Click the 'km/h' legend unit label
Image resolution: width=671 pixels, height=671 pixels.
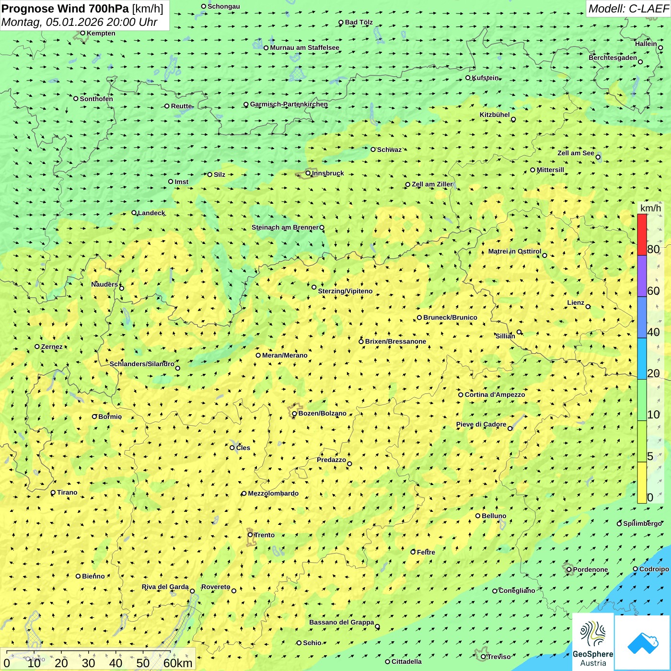(x=650, y=208)
